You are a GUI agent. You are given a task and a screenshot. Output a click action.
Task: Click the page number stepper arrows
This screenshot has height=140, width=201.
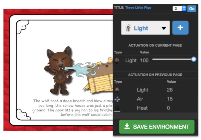pyautogui.click(x=184, y=9)
